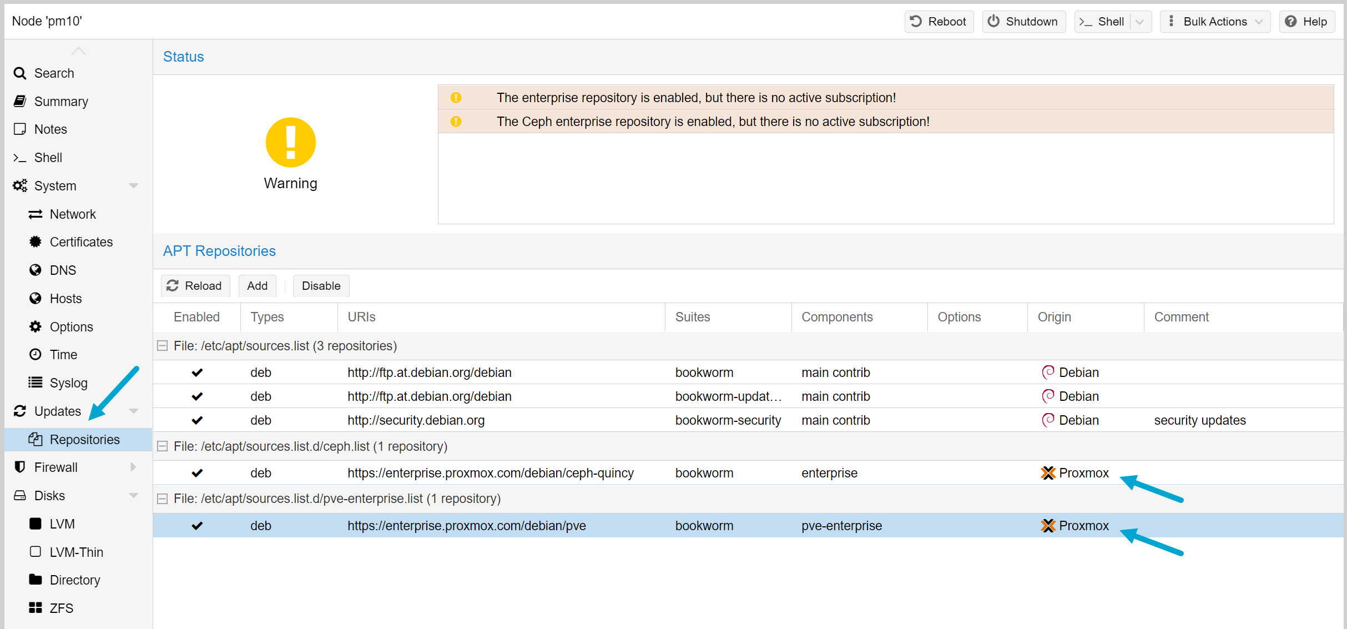Select the Firewall shield icon
The height and width of the screenshot is (629, 1347).
[x=20, y=467]
